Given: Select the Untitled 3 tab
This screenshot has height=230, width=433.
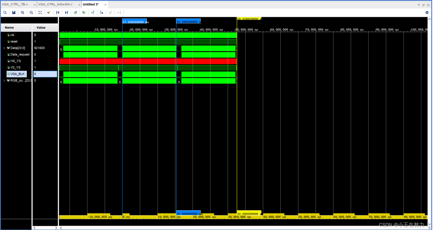Looking at the screenshot, I should click(x=91, y=4).
